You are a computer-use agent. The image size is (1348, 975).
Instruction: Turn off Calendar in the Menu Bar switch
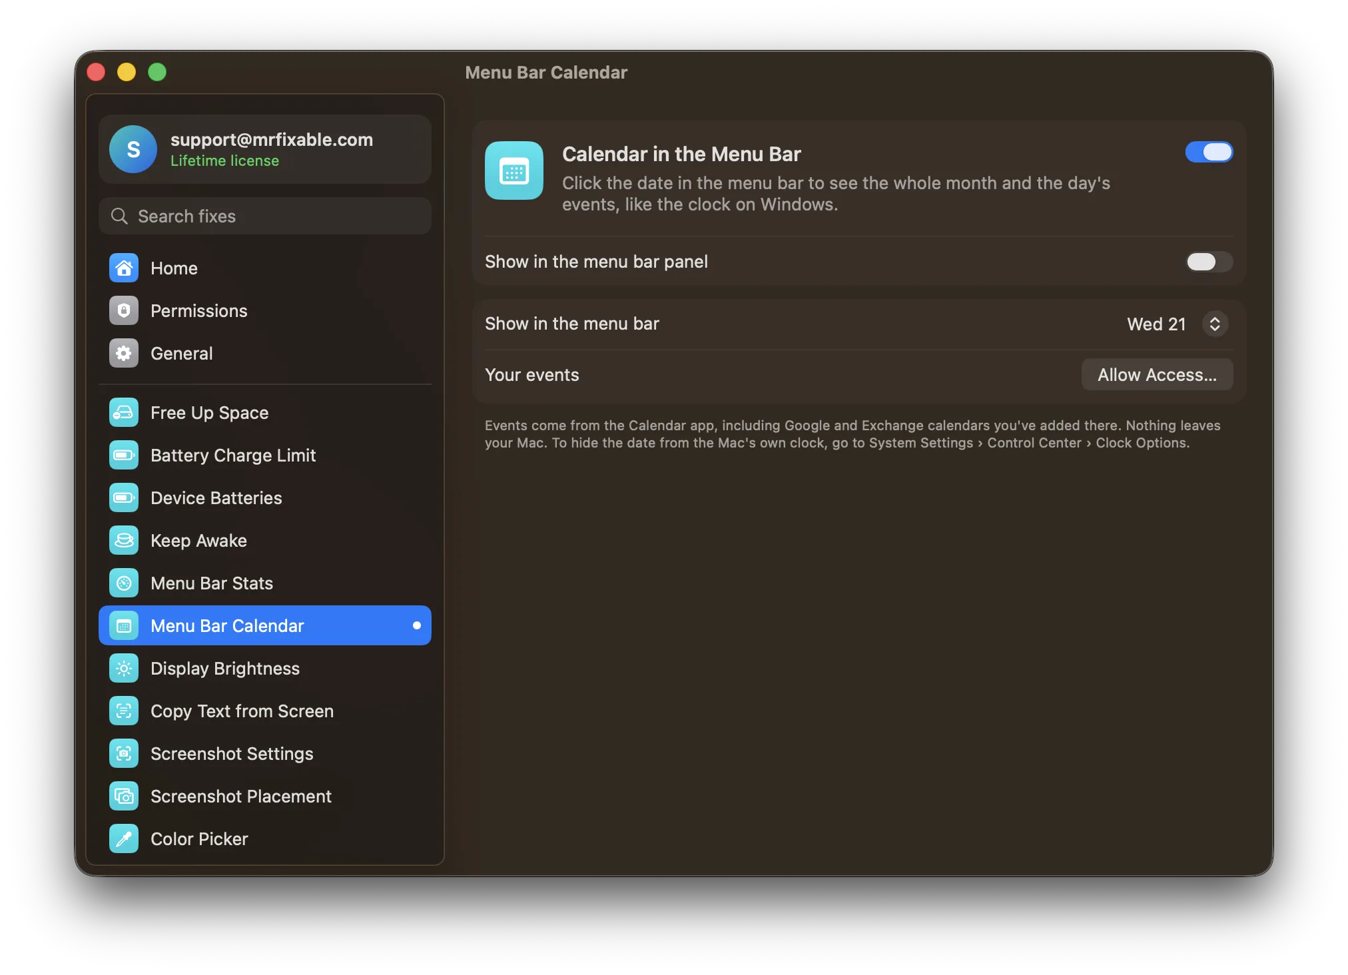pyautogui.click(x=1209, y=152)
